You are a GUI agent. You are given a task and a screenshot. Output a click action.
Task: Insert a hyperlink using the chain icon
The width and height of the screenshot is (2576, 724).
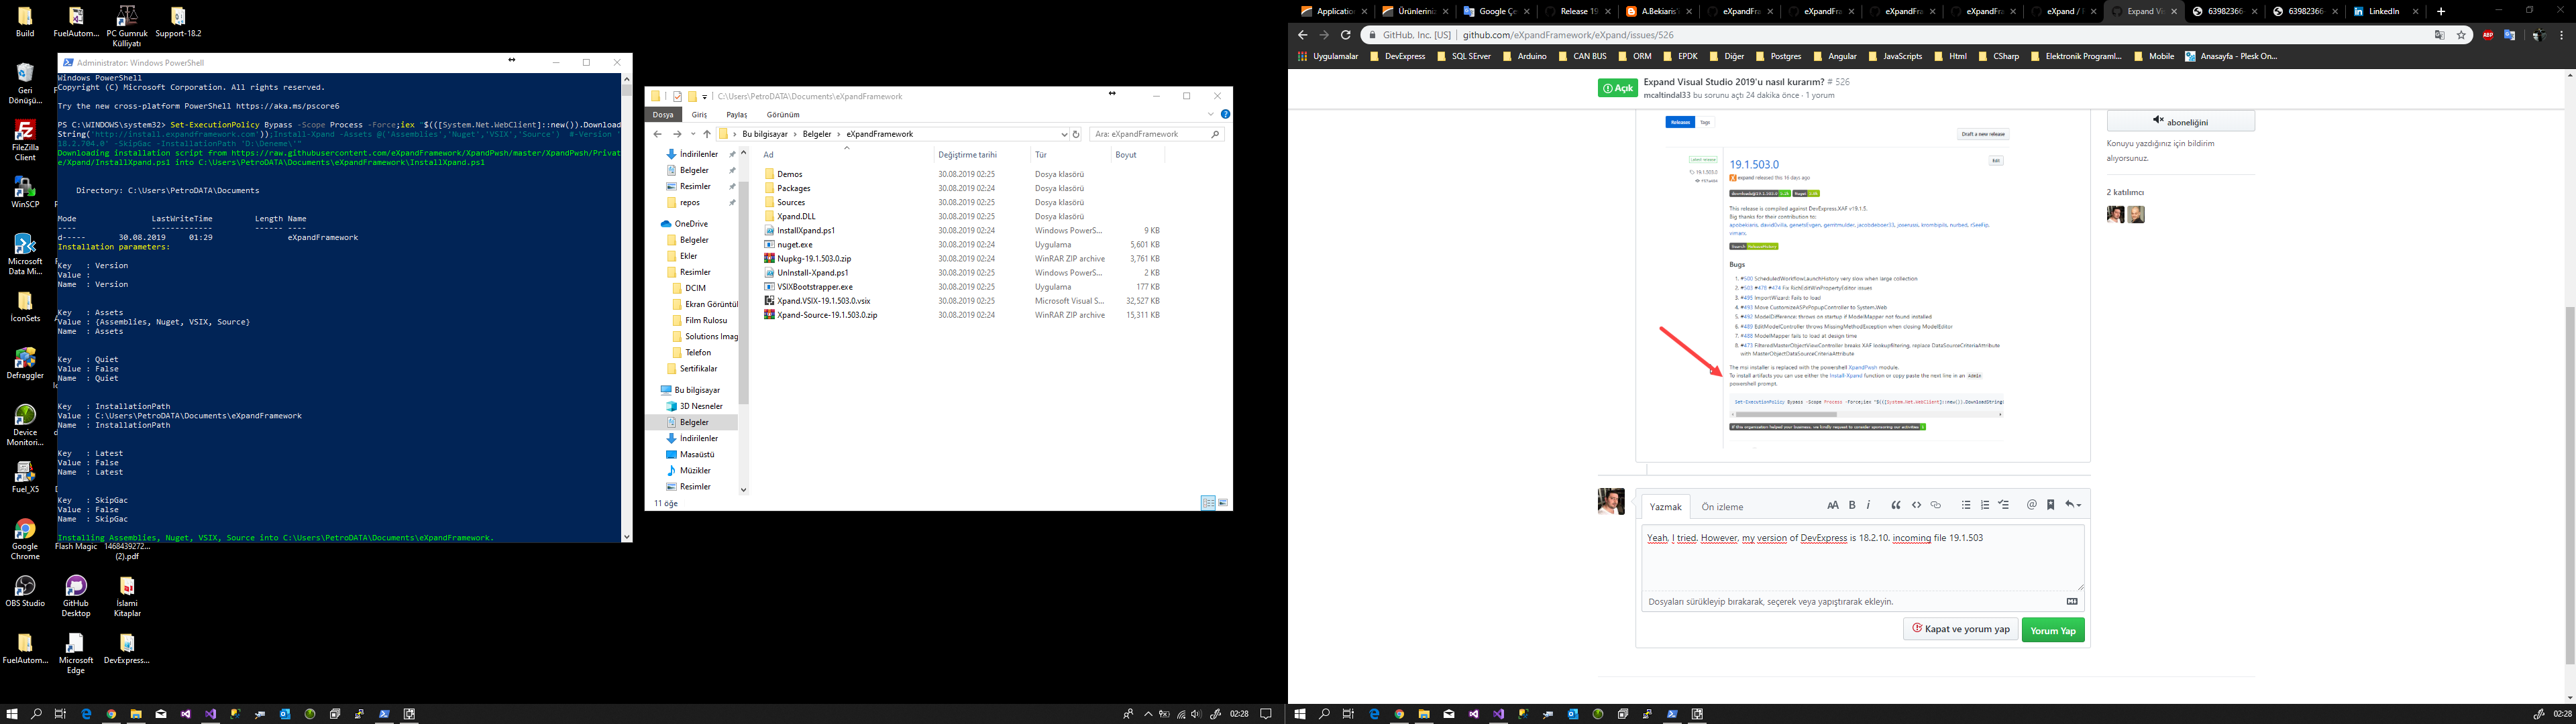1936,505
